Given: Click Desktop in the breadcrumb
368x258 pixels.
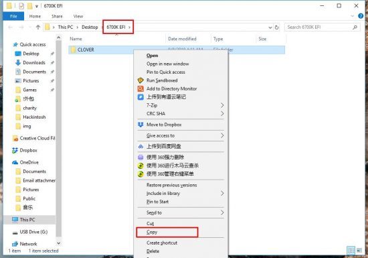Looking at the screenshot, I should coord(90,27).
